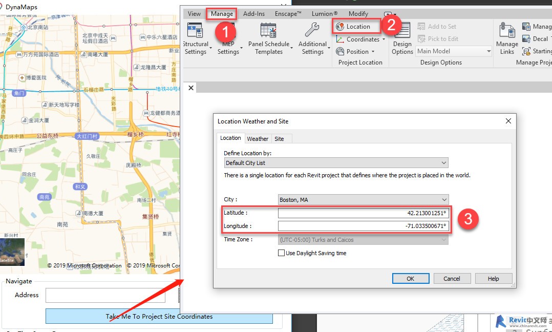Switch to the Modify ribbon tab
Screen dimensions: 552x332
click(358, 14)
